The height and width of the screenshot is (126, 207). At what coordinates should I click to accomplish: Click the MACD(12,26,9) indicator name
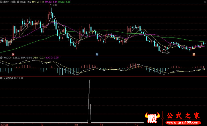pos(12,58)
